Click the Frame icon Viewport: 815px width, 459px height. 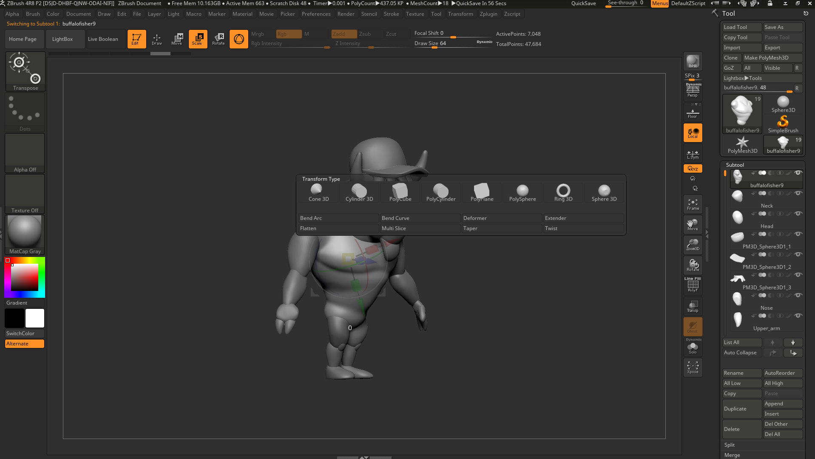pos(693,204)
